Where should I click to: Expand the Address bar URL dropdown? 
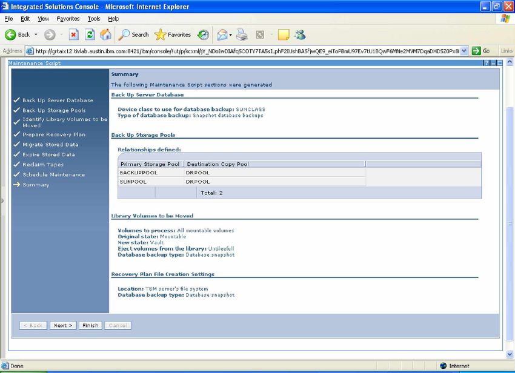click(x=463, y=51)
